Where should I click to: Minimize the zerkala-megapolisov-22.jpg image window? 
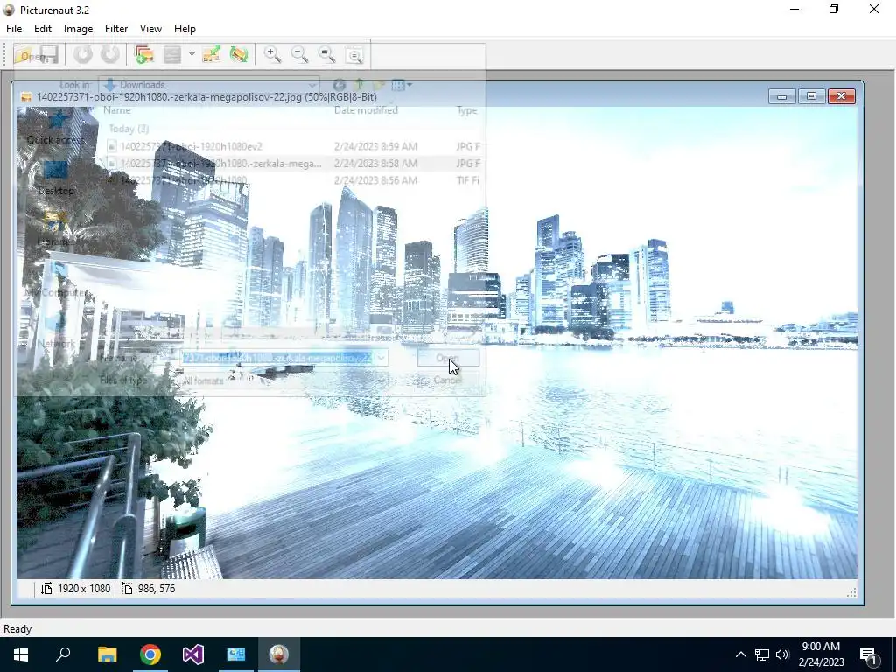click(781, 96)
